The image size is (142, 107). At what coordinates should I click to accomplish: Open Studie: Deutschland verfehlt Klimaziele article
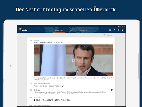pos(53,100)
